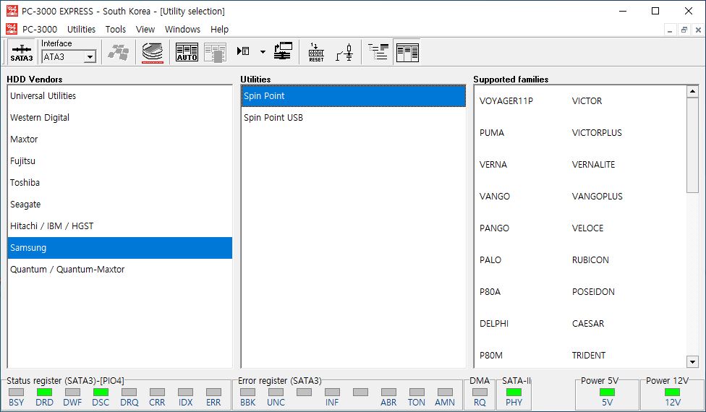Select Toshiba in HDD Vendors
706x412 pixels.
(120, 183)
